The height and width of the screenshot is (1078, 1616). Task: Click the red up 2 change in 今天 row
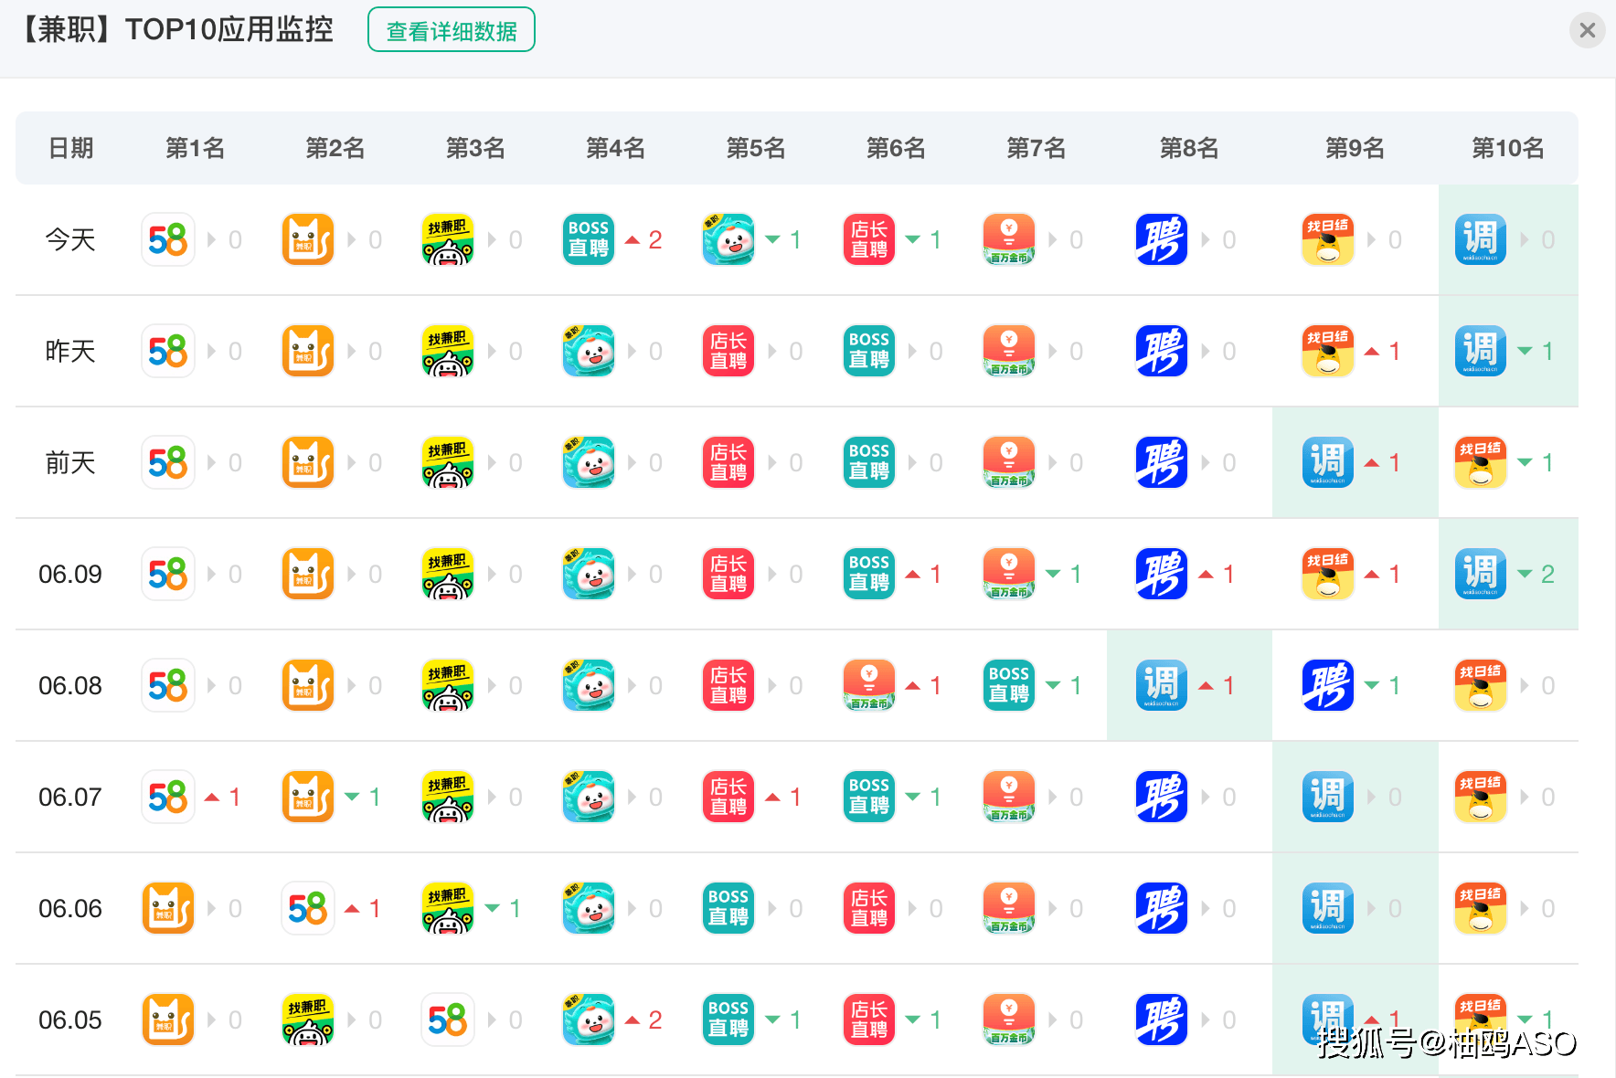(x=644, y=239)
